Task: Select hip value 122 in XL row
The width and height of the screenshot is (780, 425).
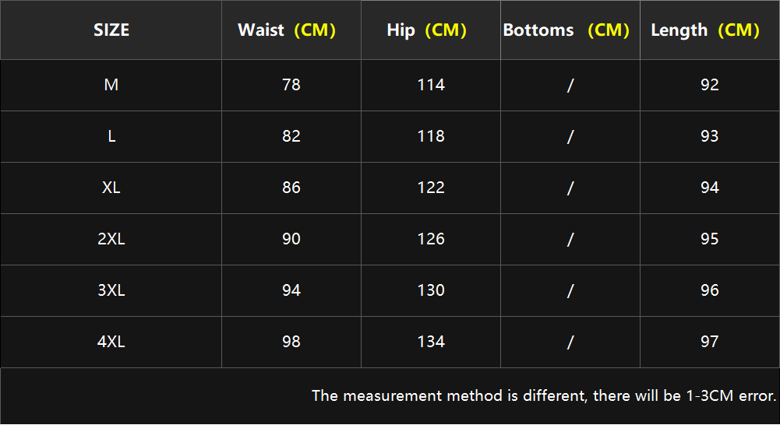Action: click(x=431, y=188)
